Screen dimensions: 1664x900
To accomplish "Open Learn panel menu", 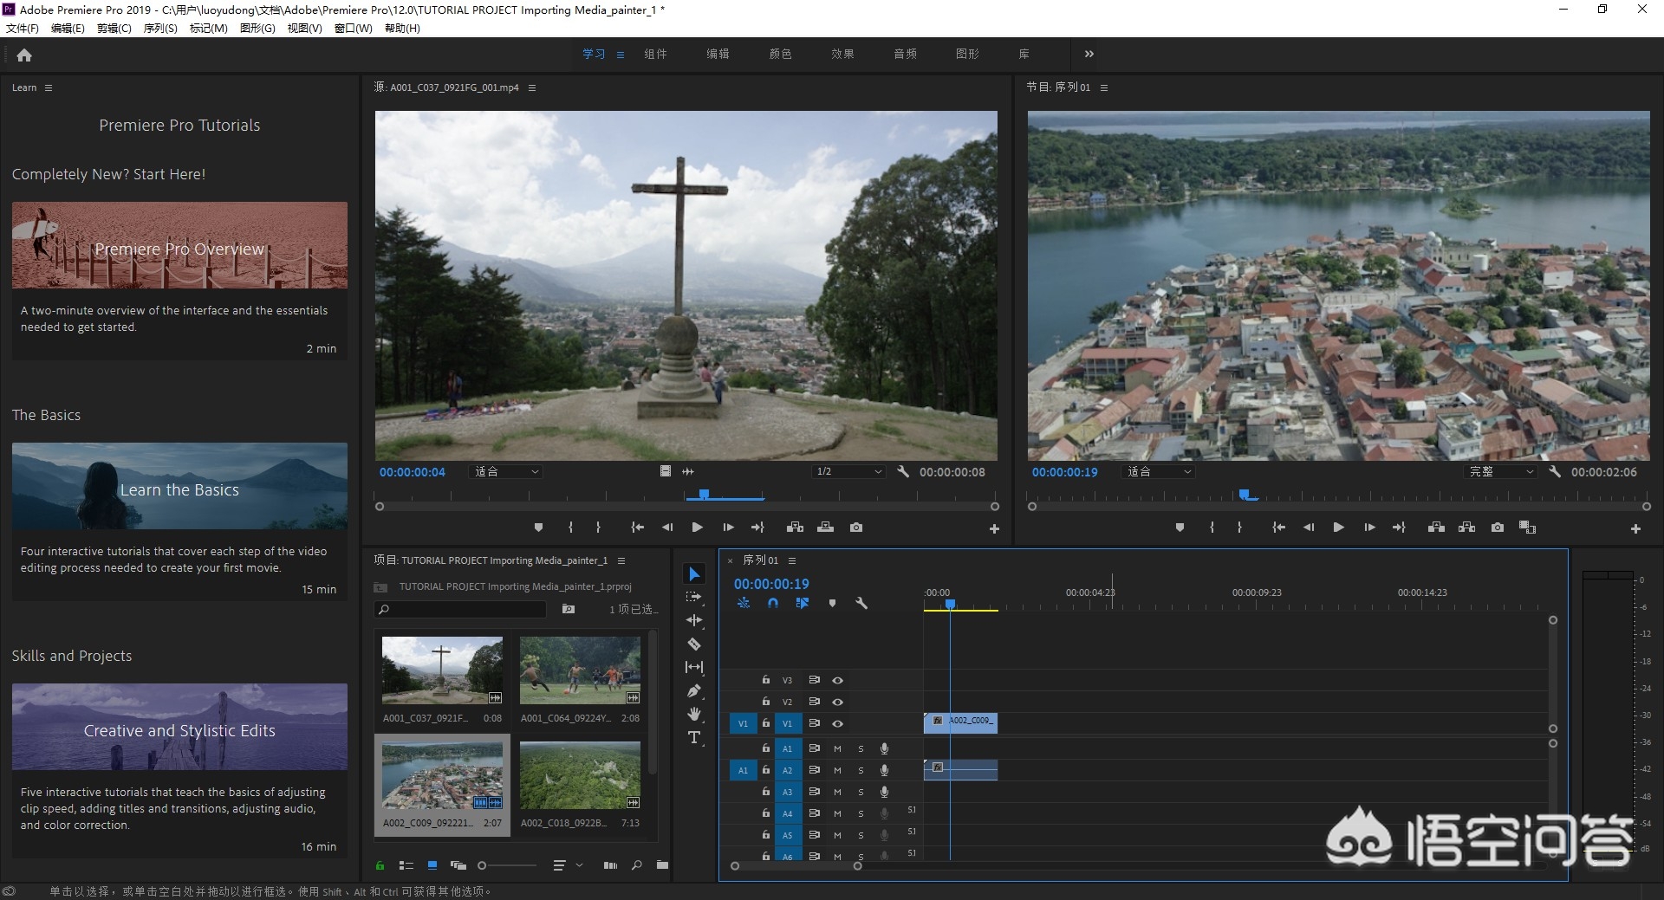I will coord(49,87).
